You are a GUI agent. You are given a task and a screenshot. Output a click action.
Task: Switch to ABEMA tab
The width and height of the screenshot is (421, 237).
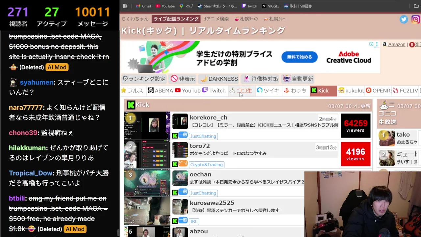[x=161, y=91]
